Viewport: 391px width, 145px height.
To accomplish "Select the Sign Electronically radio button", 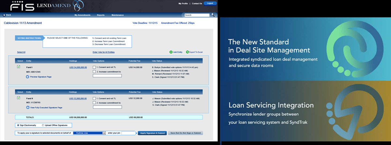I will click(x=18, y=125).
